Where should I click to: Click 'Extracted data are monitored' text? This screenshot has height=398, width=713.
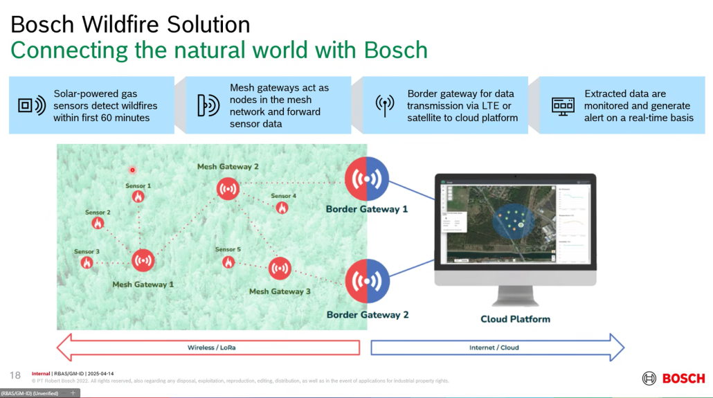pyautogui.click(x=639, y=105)
